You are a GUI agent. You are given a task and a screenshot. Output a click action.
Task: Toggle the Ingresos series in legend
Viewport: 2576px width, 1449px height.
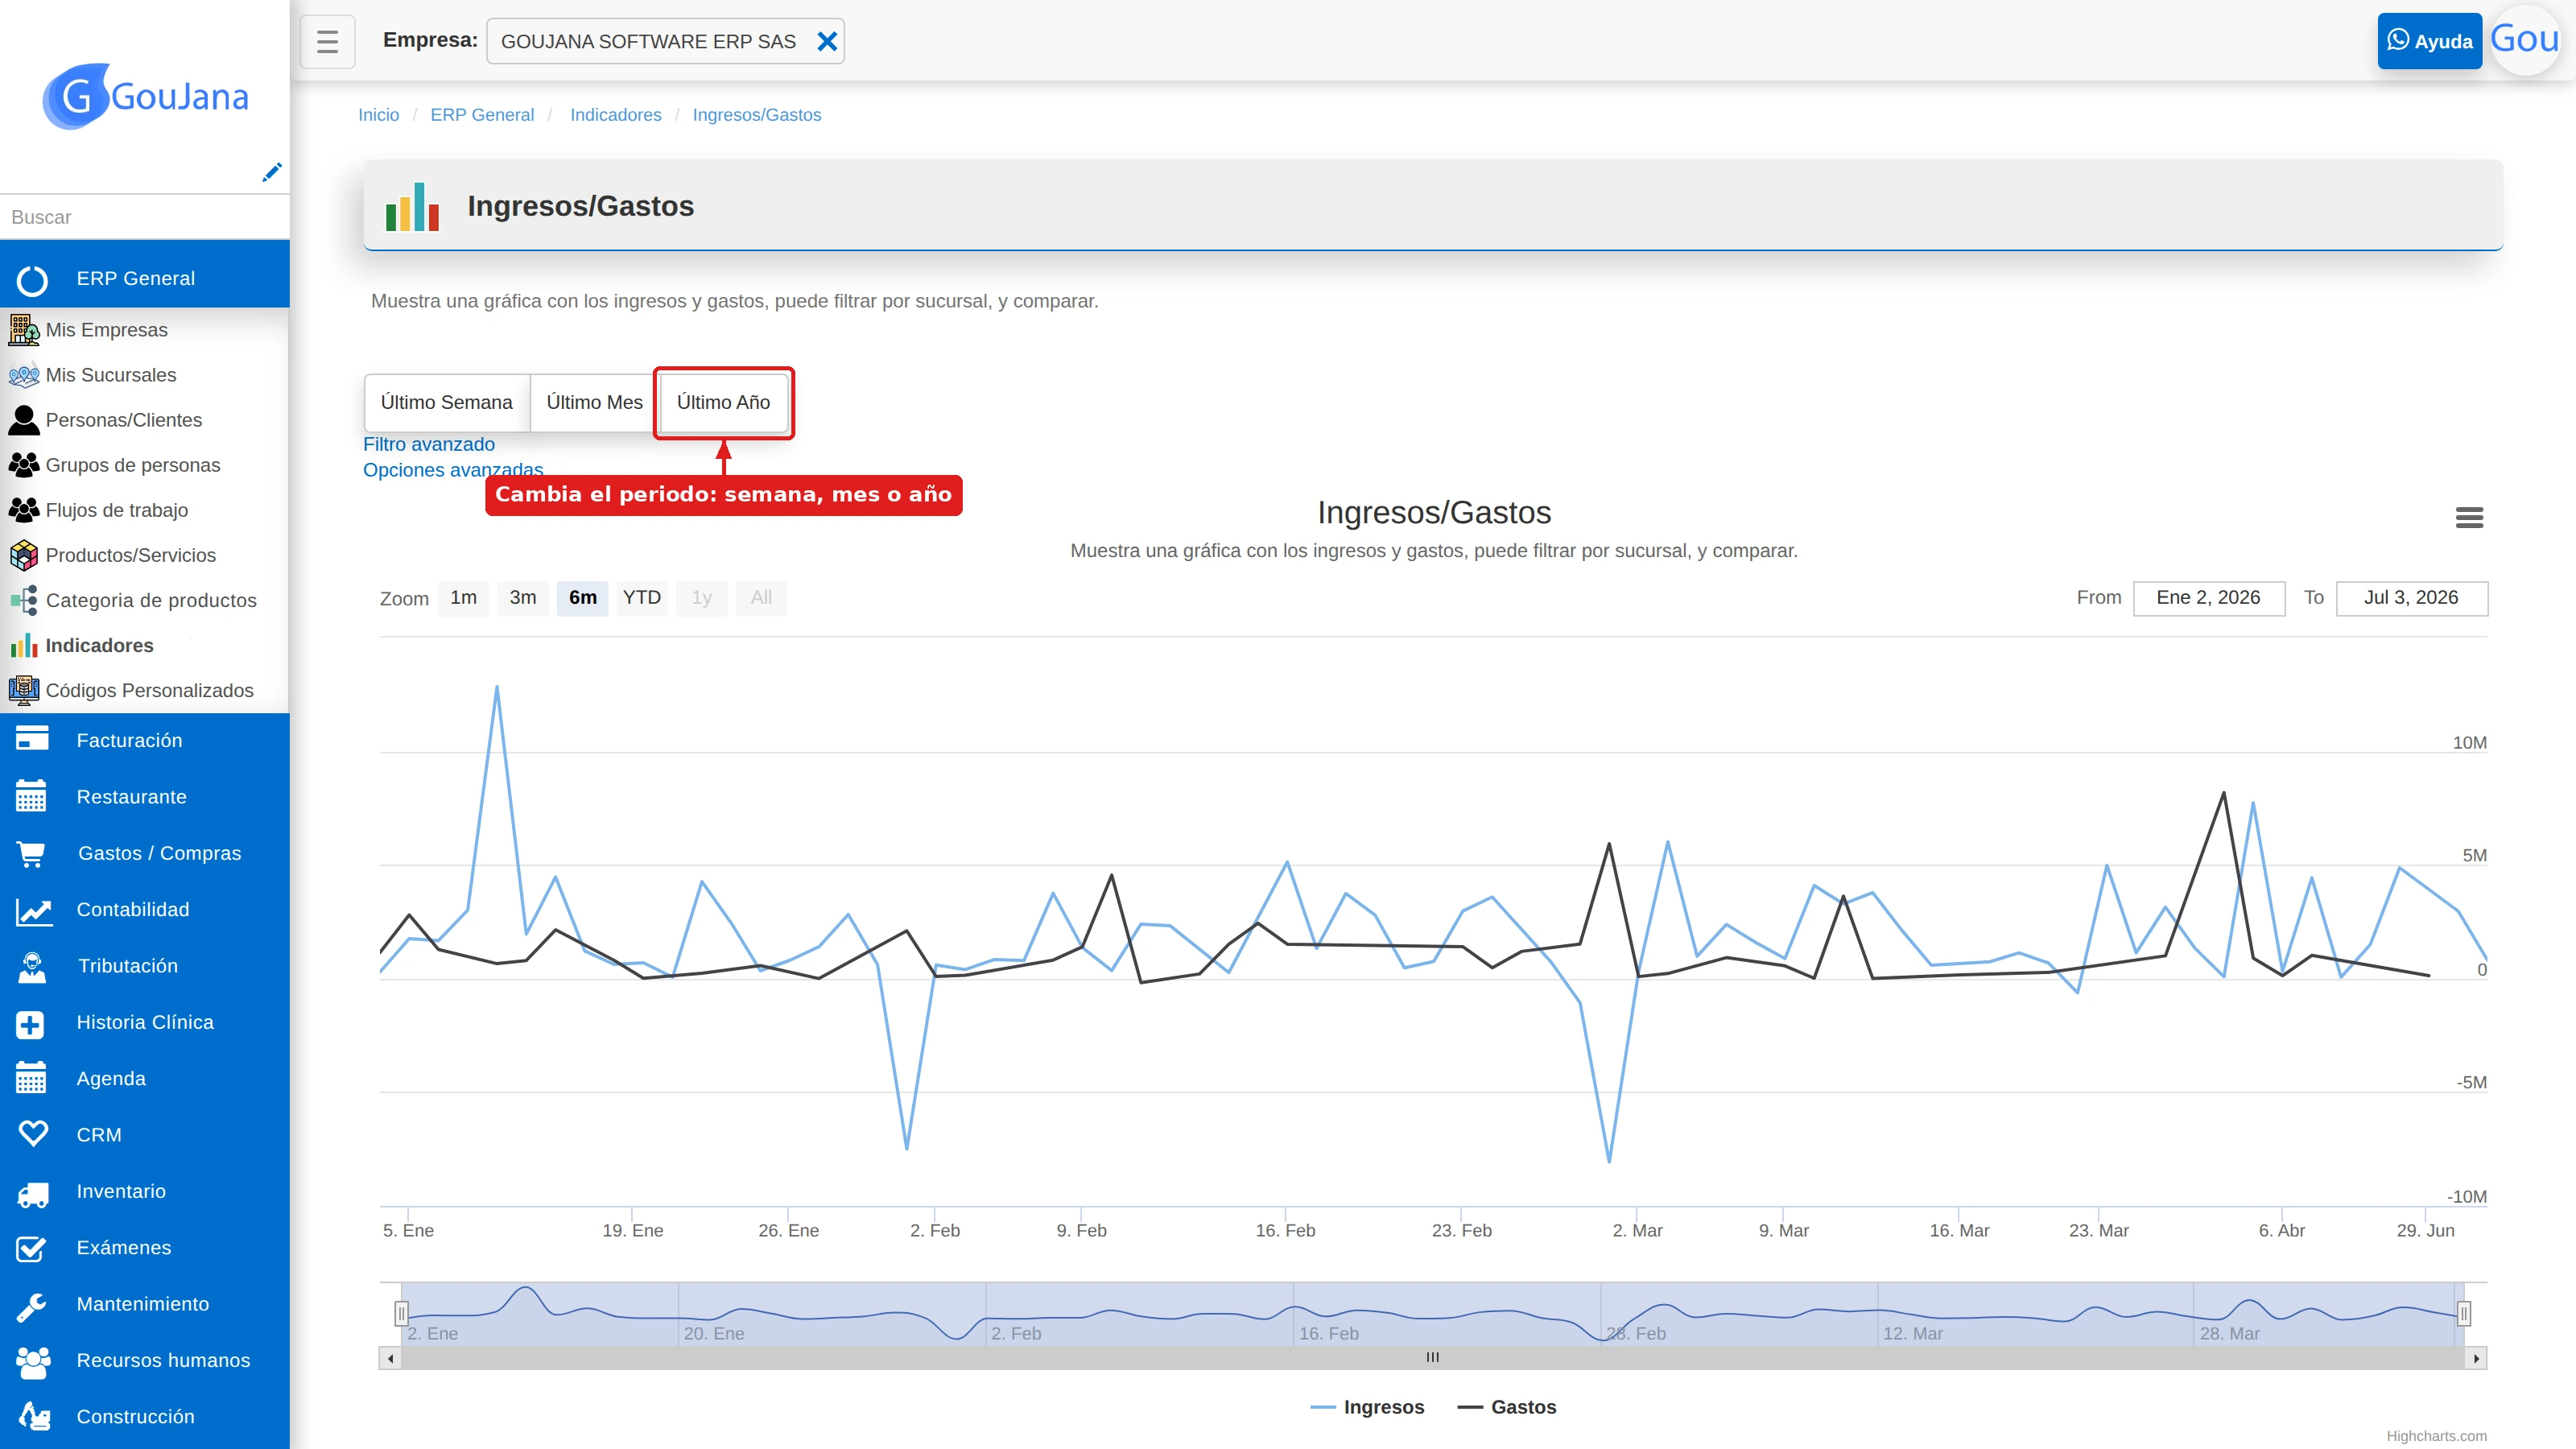click(x=1367, y=1407)
